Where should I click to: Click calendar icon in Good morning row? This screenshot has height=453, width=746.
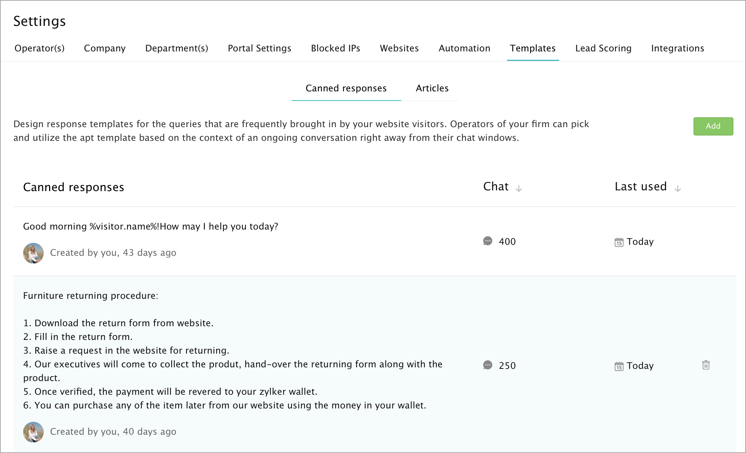(x=619, y=242)
